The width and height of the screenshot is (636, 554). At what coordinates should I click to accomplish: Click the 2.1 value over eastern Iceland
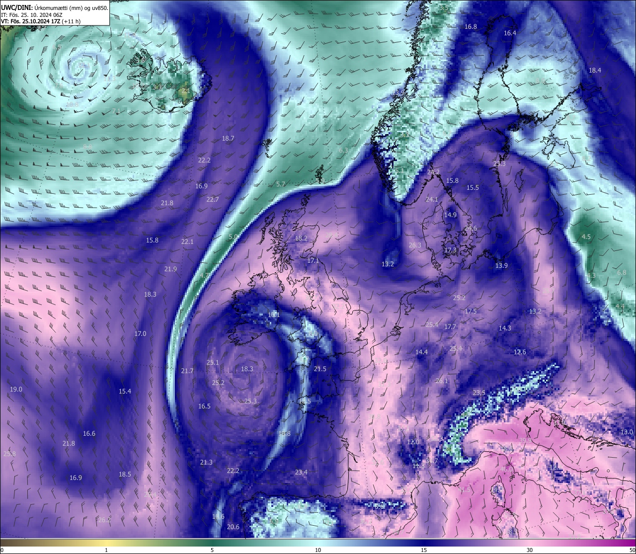(185, 91)
